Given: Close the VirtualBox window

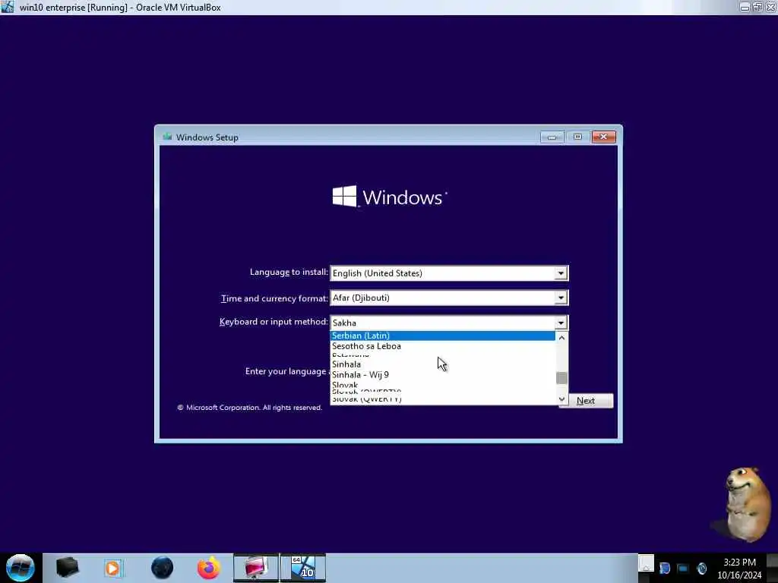Looking at the screenshot, I should pyautogui.click(x=771, y=7).
